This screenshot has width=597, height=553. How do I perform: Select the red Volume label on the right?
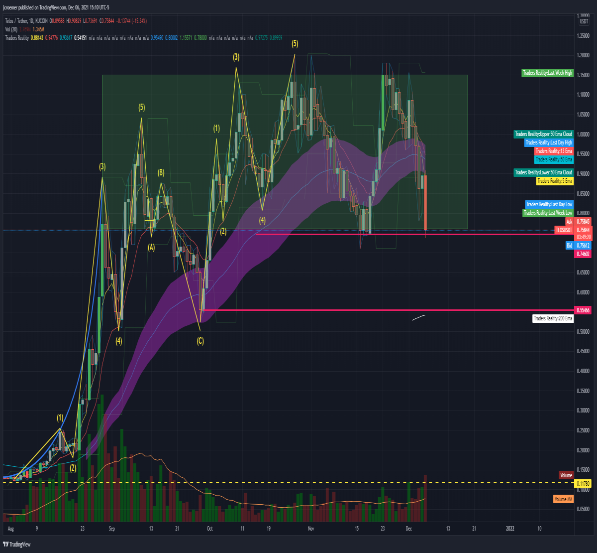pos(566,475)
